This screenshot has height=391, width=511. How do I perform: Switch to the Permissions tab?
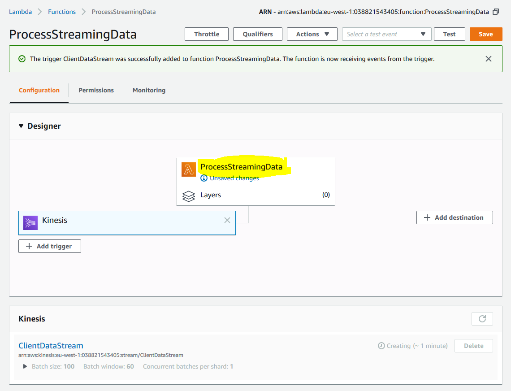point(96,90)
